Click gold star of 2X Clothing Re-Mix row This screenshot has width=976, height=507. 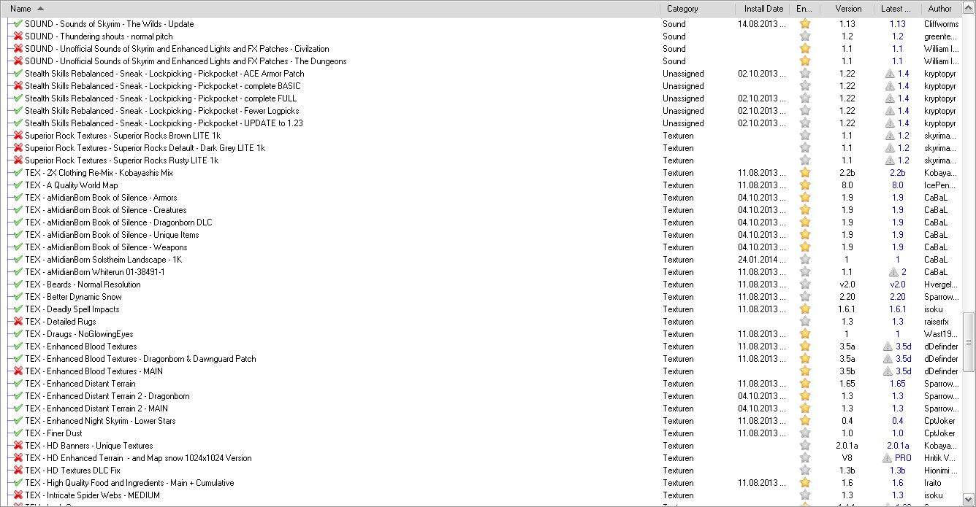(x=805, y=173)
